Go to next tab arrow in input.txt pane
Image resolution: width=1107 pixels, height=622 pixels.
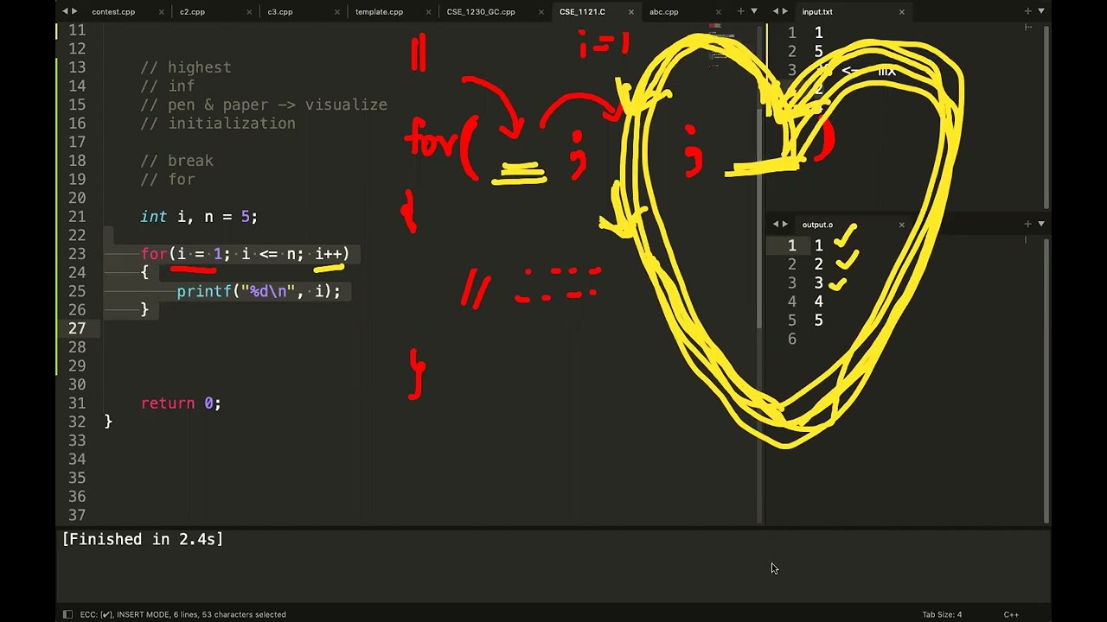(x=785, y=11)
